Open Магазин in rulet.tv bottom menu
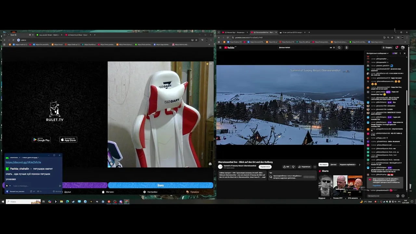The width and height of the screenshot is (416, 234). tap(108, 192)
